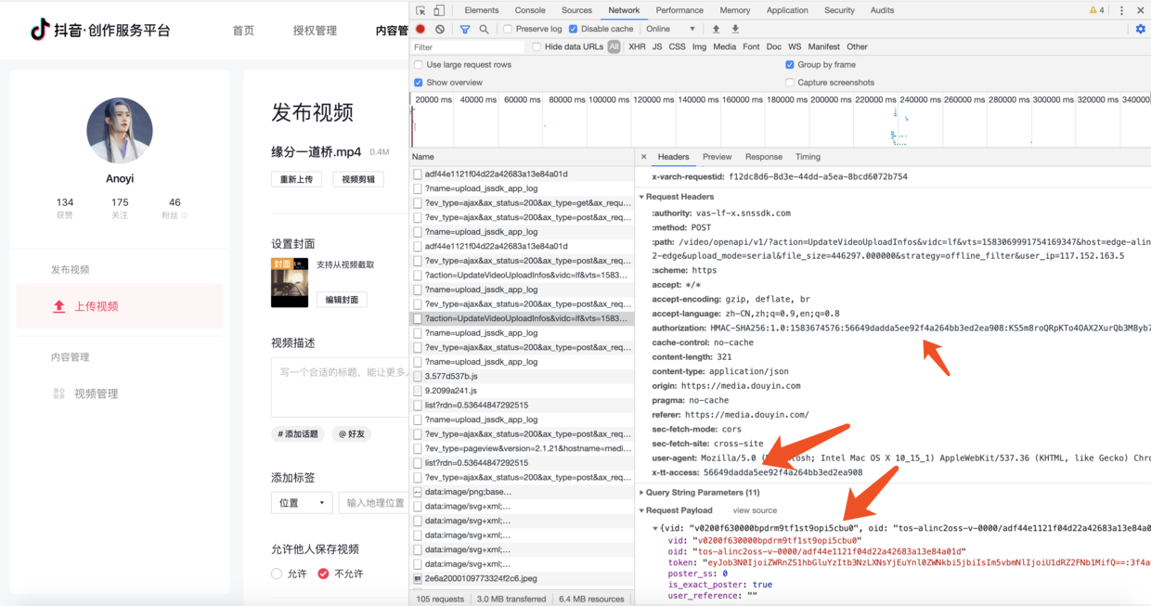Collapse the payload JSON object arrow
This screenshot has height=606, width=1151.
[x=655, y=529]
